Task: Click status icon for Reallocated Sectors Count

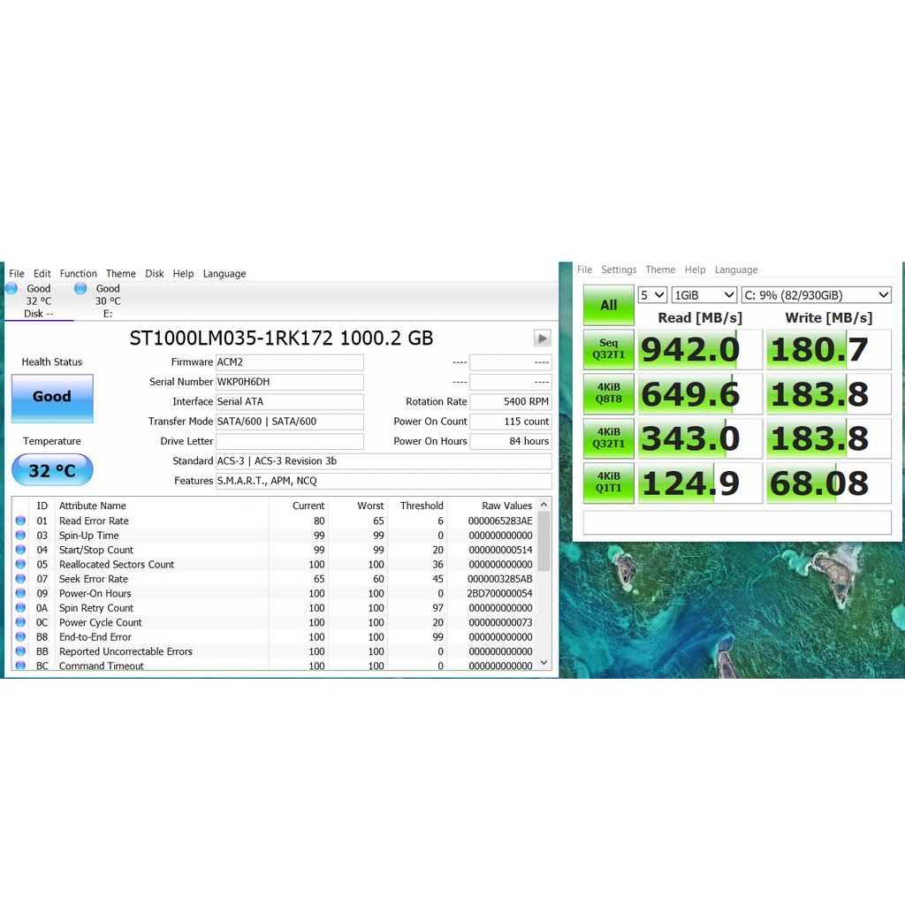Action: point(20,565)
